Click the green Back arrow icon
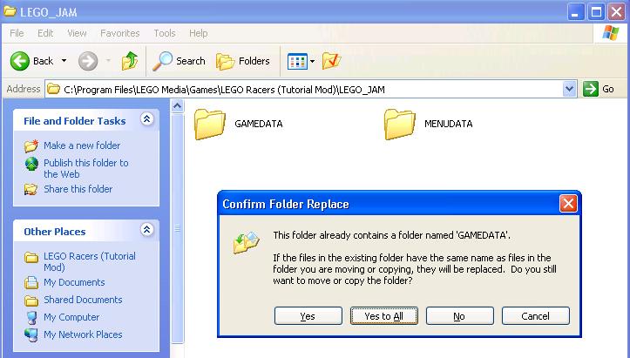630x358 pixels. click(20, 61)
